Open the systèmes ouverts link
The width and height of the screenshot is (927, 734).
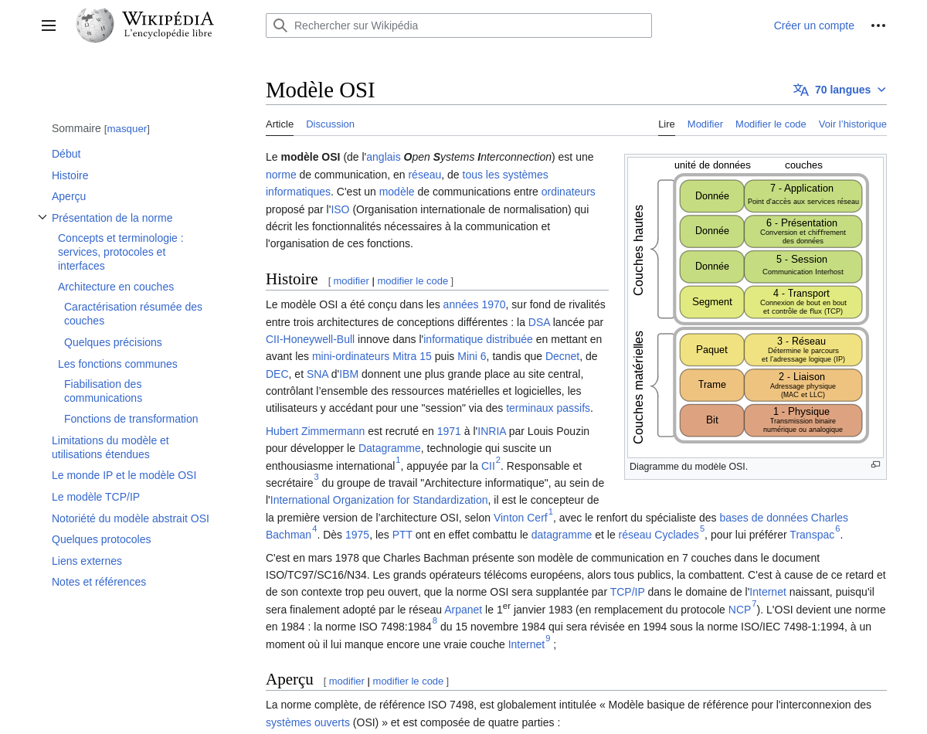click(x=307, y=722)
